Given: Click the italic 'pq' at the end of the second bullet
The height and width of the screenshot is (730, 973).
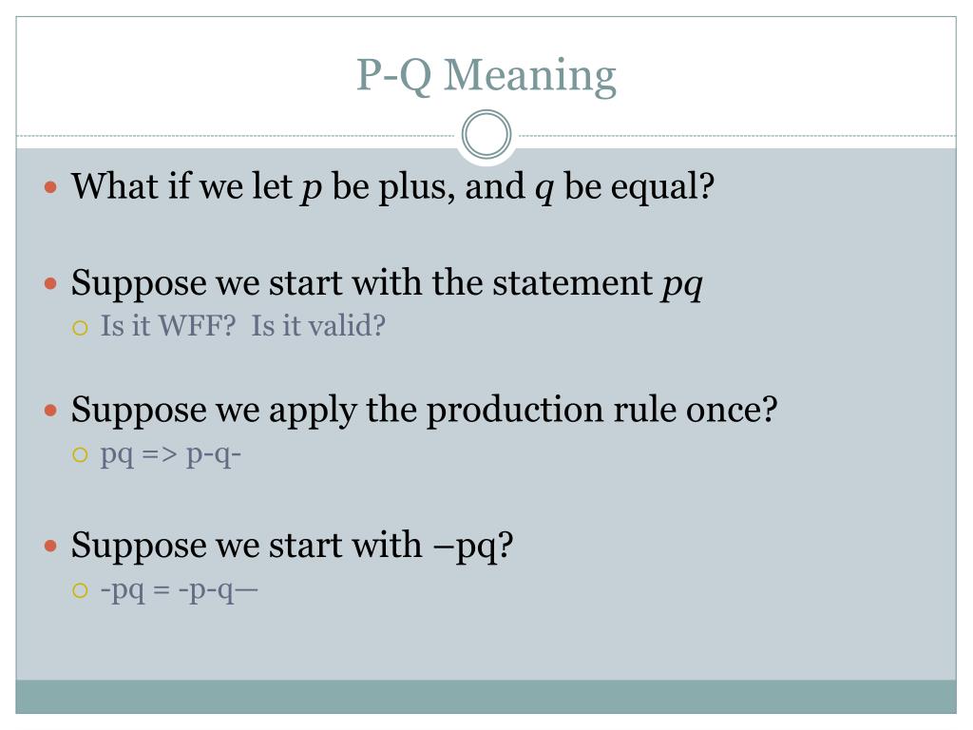Looking at the screenshot, I should (x=682, y=286).
